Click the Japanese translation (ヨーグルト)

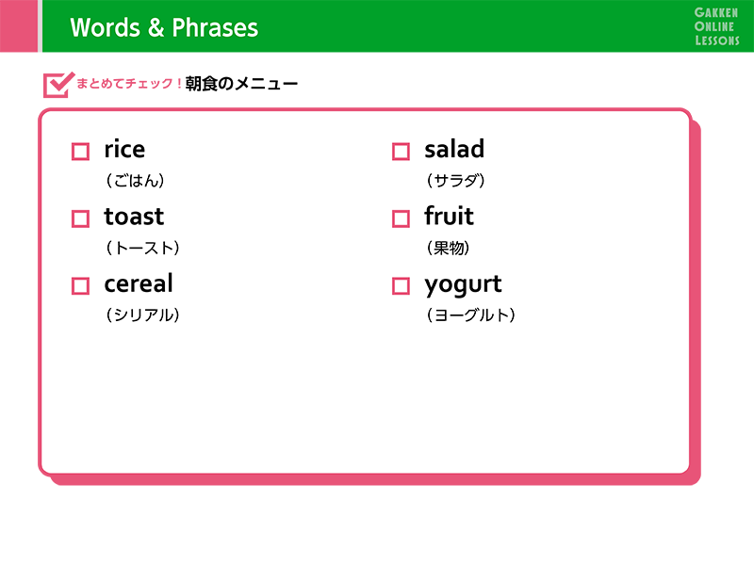click(470, 315)
